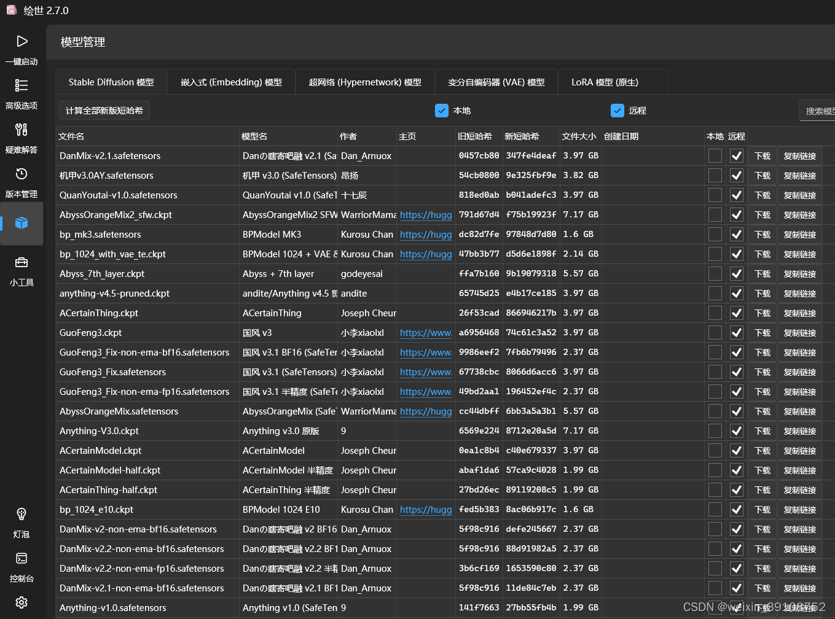Copy link for 机甲v3.0AY.safetensors

800,176
